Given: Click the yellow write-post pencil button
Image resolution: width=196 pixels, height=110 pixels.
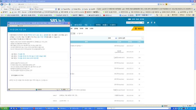Looking at the screenshot, I should pyautogui.click(x=138, y=28).
